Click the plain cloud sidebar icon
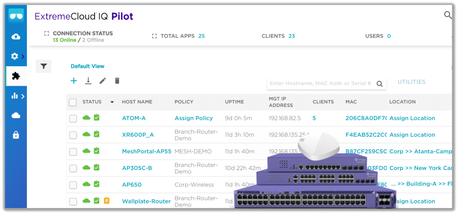The height and width of the screenshot is (216, 459). pyautogui.click(x=16, y=115)
